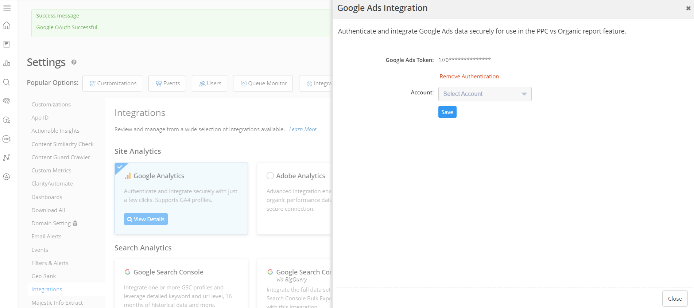Open the brain insights sidebar icon

coord(7,101)
